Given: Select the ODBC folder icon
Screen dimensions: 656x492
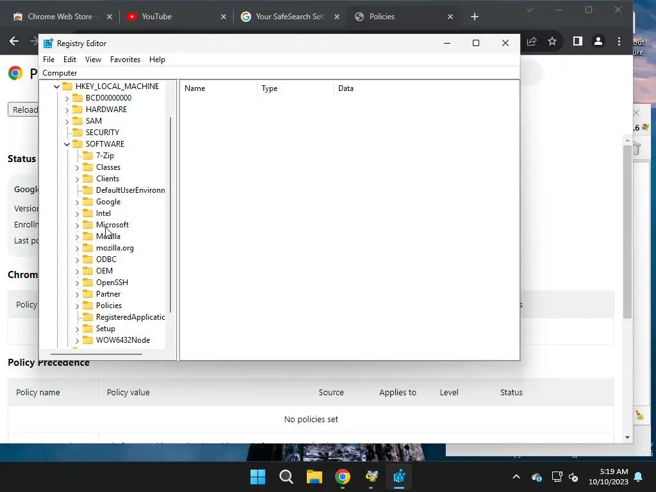Looking at the screenshot, I should coord(87,259).
